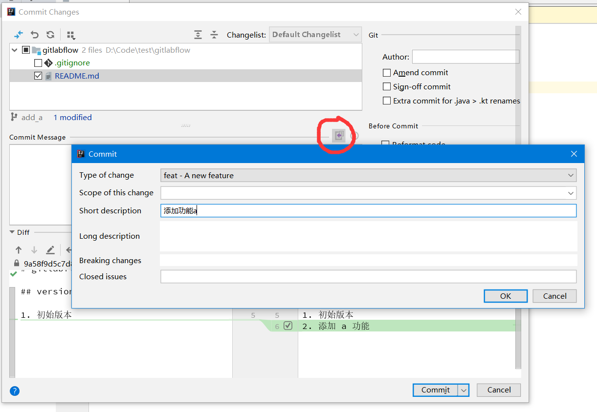Uncheck the README.md file checkbox
The height and width of the screenshot is (412, 597).
click(x=38, y=76)
